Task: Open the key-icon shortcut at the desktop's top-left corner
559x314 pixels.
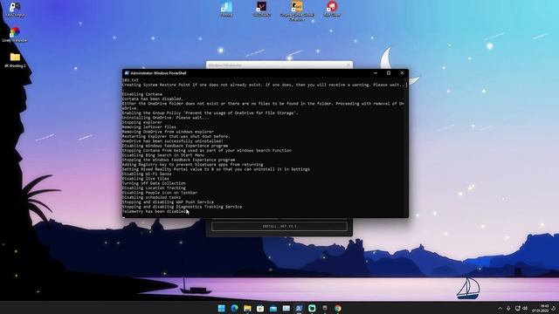Action: point(15,9)
